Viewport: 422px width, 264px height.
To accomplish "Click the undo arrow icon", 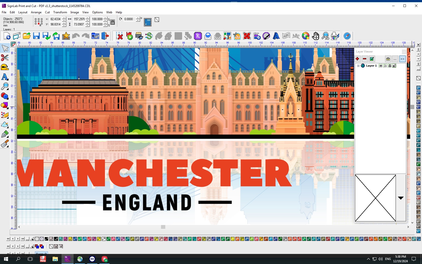I will point(76,36).
